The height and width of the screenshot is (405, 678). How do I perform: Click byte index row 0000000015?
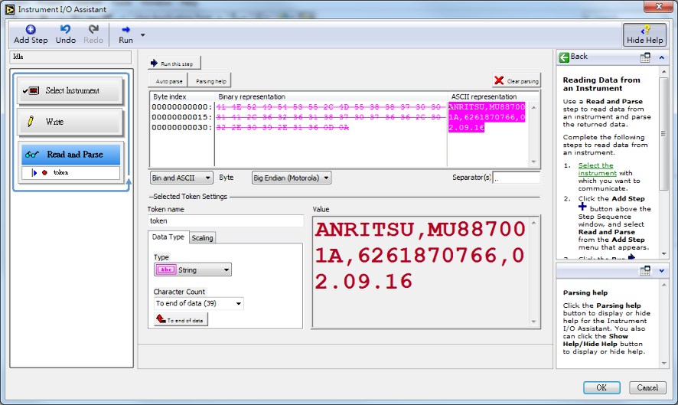tap(181, 117)
